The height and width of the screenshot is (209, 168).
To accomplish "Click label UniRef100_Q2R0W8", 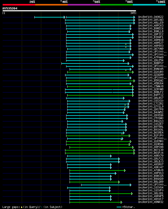I will tap(151, 89).
